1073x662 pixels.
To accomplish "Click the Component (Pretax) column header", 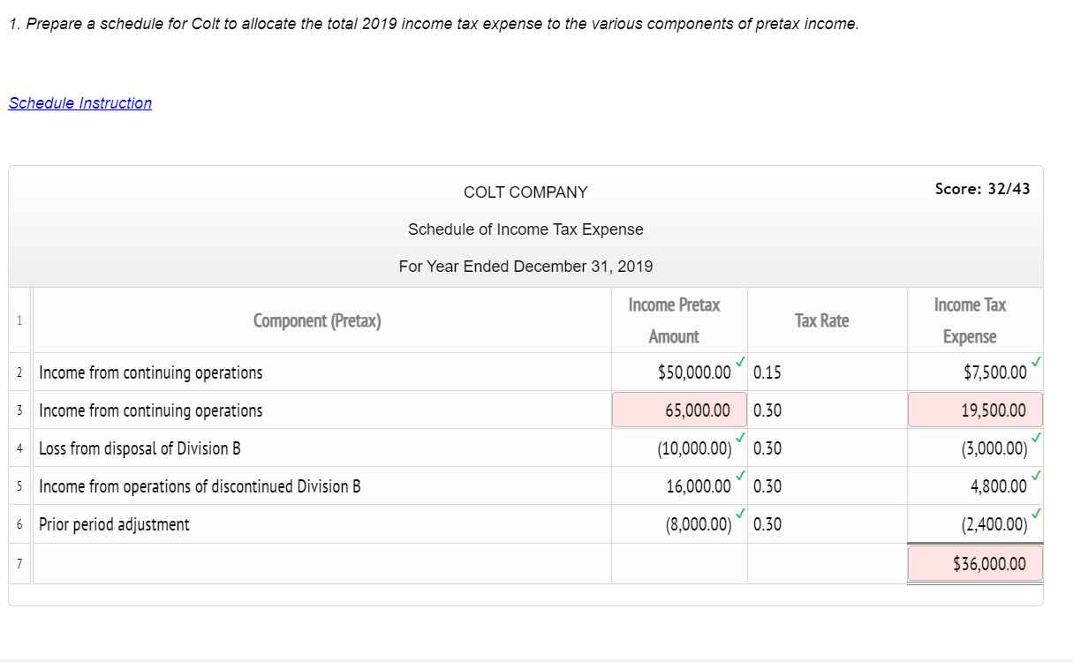I will pos(316,320).
